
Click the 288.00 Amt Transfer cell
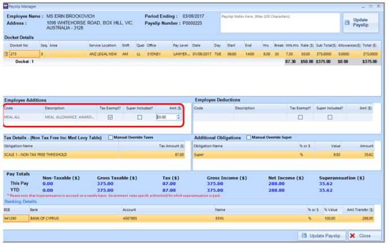(x=358, y=218)
